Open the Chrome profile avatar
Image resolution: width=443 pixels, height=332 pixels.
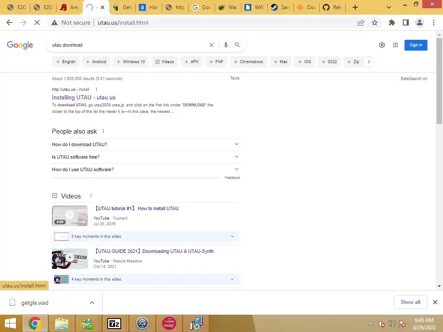[420, 22]
